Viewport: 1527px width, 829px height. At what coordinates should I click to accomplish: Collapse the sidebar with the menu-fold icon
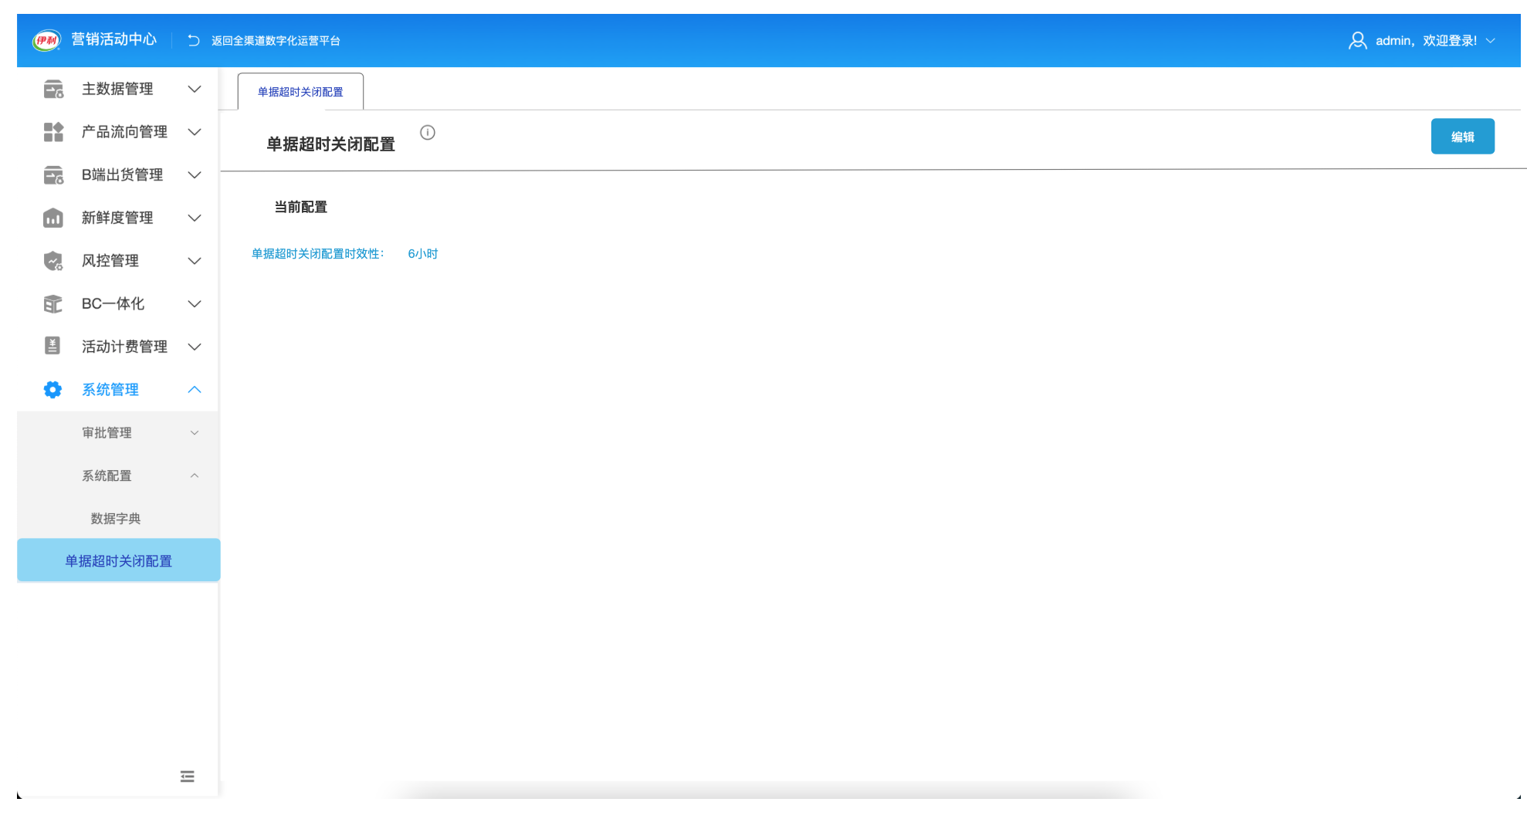tap(187, 777)
